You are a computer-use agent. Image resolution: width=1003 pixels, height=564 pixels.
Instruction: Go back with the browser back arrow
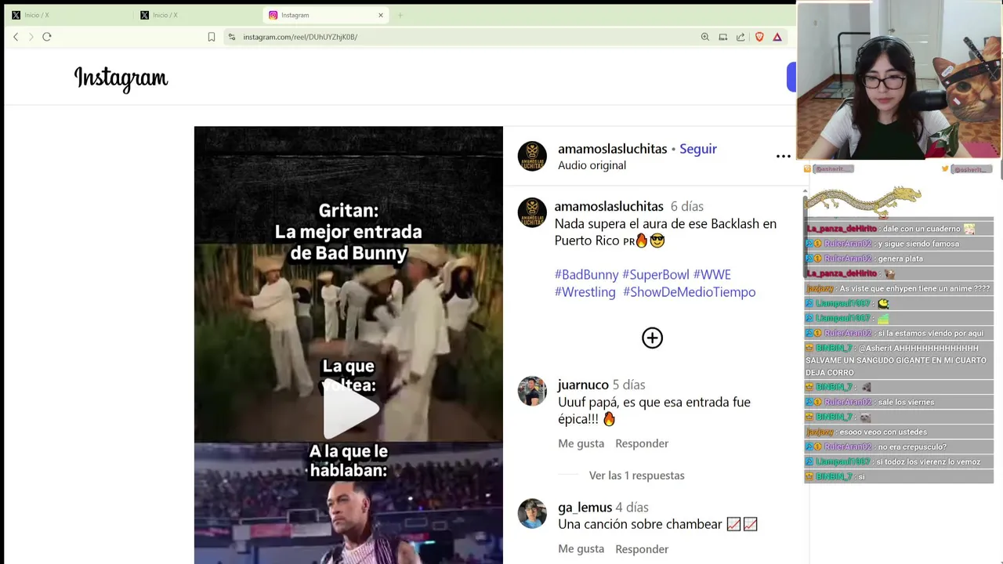[16, 37]
